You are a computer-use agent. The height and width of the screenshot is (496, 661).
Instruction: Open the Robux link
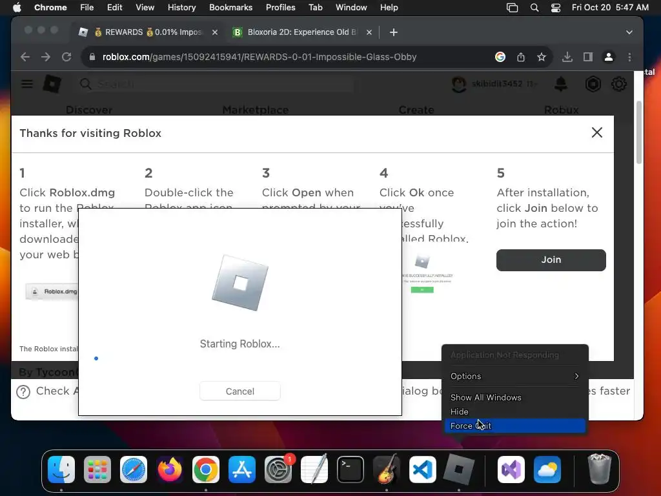pyautogui.click(x=562, y=110)
